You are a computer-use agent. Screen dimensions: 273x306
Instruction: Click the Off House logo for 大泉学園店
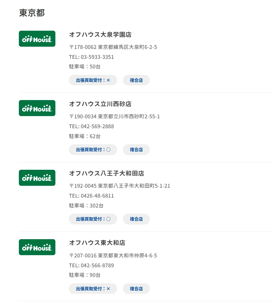pos(37,39)
